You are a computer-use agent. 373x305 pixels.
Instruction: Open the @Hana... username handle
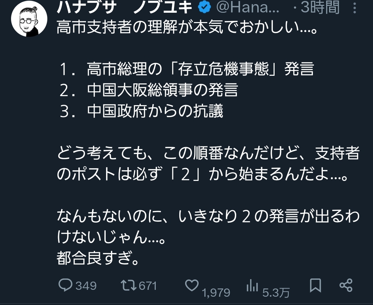click(x=248, y=7)
